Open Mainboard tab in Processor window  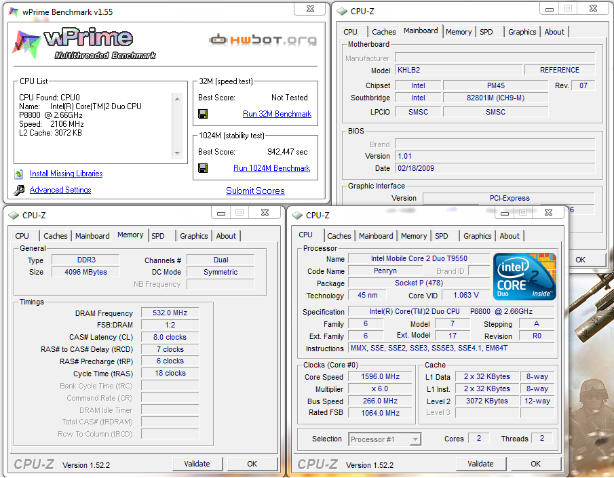pos(376,236)
